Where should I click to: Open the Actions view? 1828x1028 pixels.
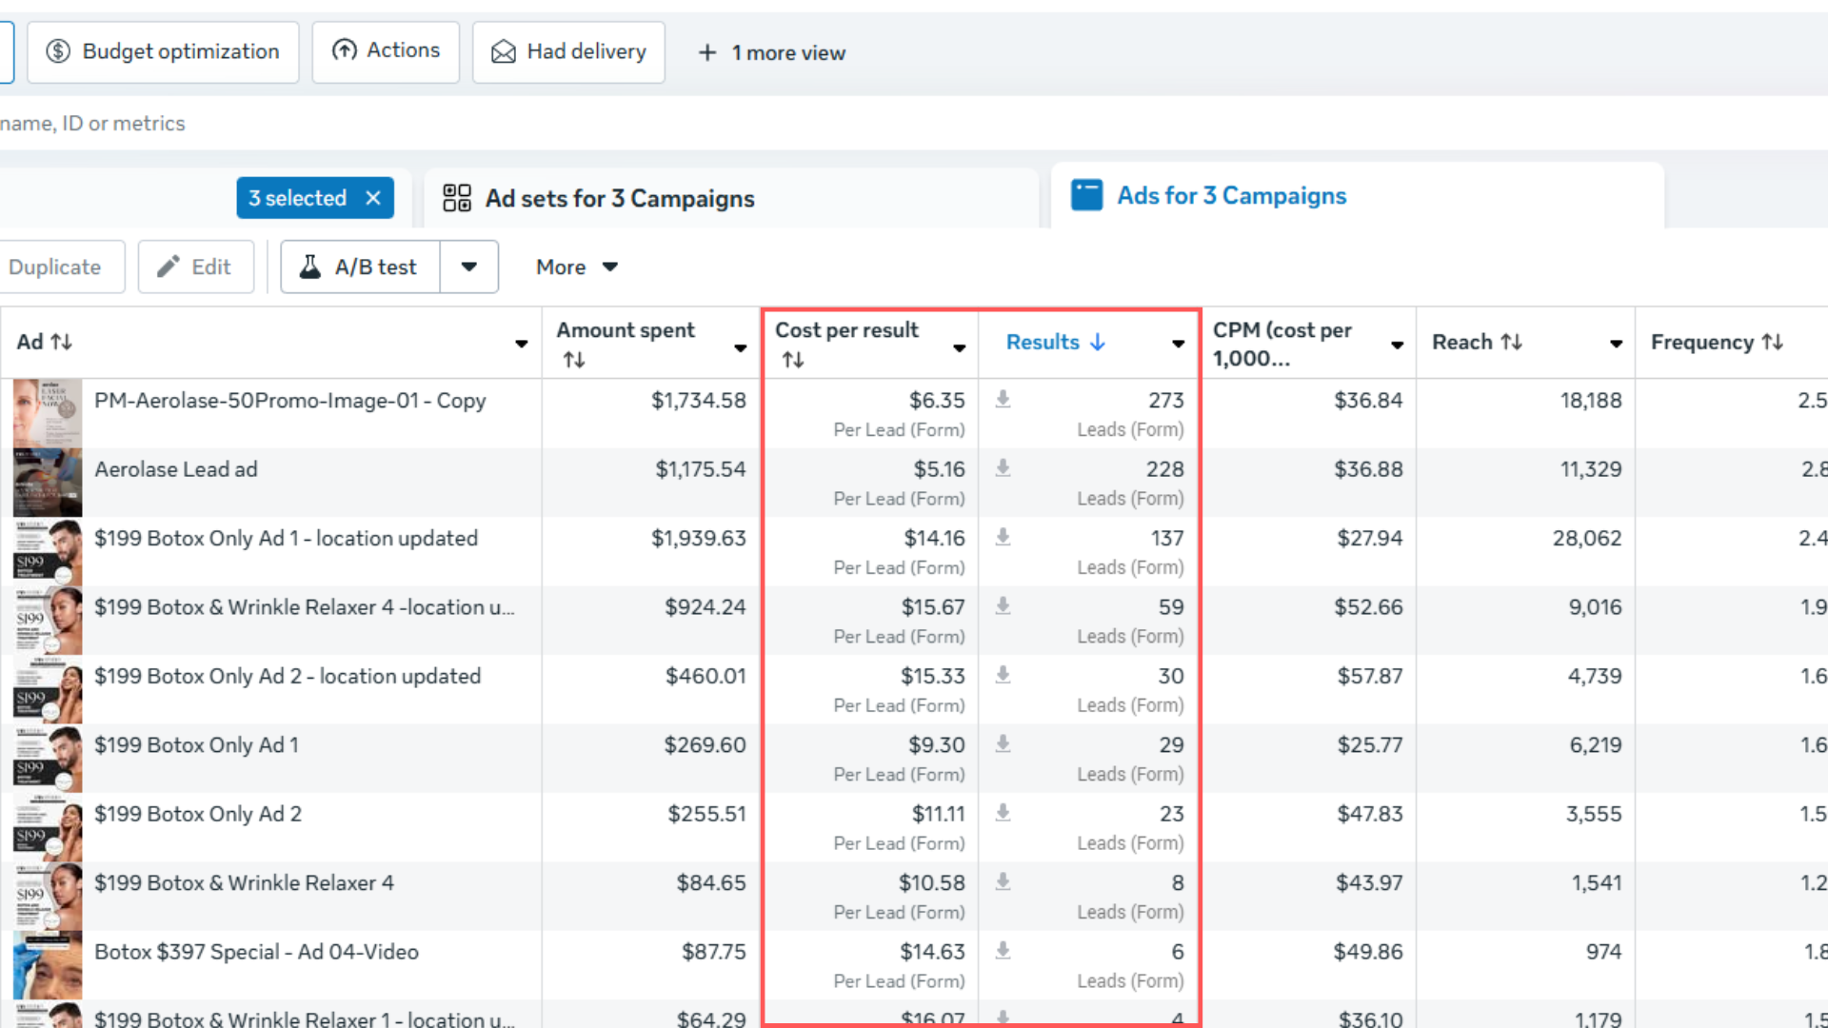(x=386, y=51)
